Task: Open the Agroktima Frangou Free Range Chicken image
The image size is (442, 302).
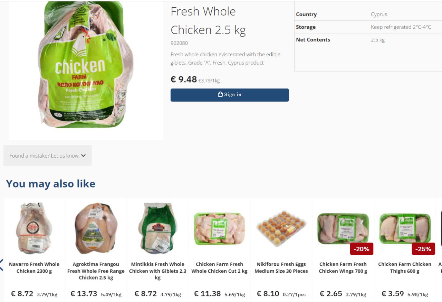Action: coord(96,228)
